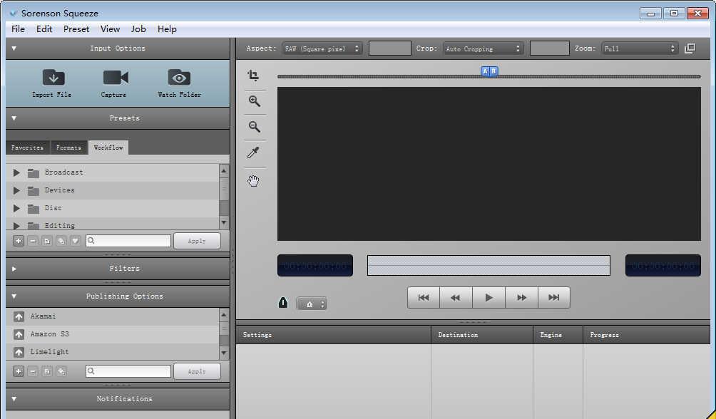This screenshot has width=716, height=419.
Task: Collapse the Publishing Options panel triangle
Action: [x=14, y=296]
